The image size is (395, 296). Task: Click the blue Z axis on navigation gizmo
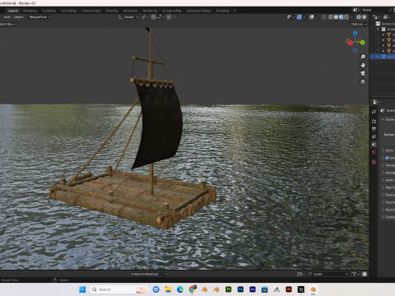pos(355,33)
